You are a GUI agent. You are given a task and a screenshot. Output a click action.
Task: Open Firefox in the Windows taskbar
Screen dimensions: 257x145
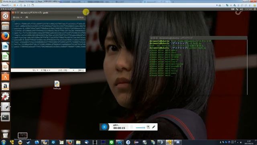click(70, 142)
